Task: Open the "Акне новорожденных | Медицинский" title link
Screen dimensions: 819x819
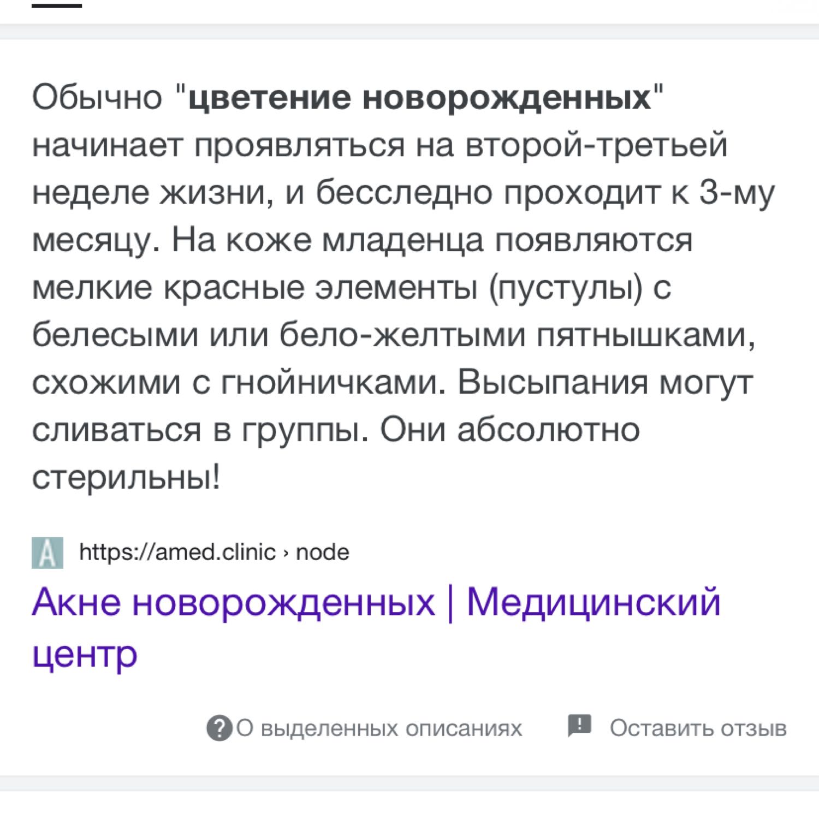Action: click(376, 602)
